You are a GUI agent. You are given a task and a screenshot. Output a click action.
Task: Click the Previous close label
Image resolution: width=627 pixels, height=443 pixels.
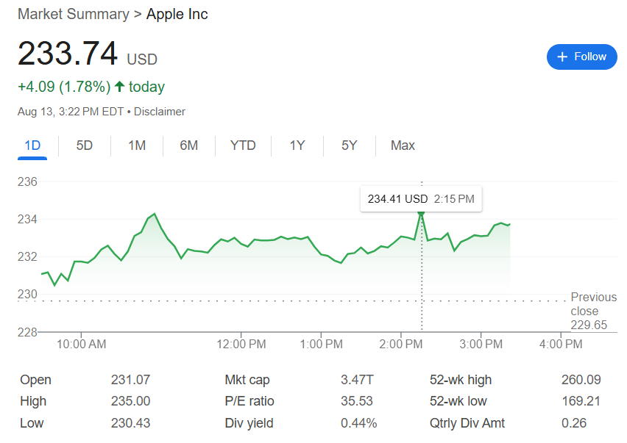click(x=593, y=304)
